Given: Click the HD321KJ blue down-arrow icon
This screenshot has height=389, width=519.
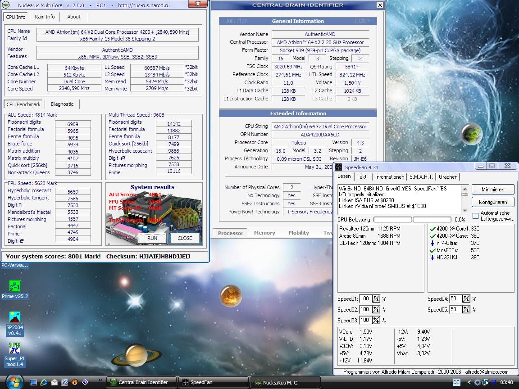Looking at the screenshot, I should click(432, 258).
